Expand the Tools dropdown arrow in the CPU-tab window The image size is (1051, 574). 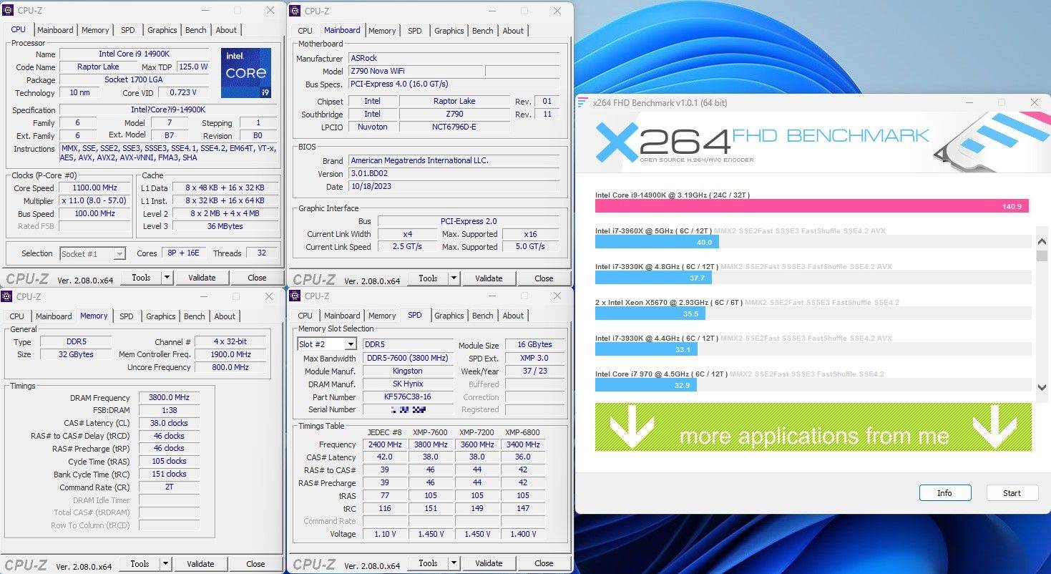[167, 278]
